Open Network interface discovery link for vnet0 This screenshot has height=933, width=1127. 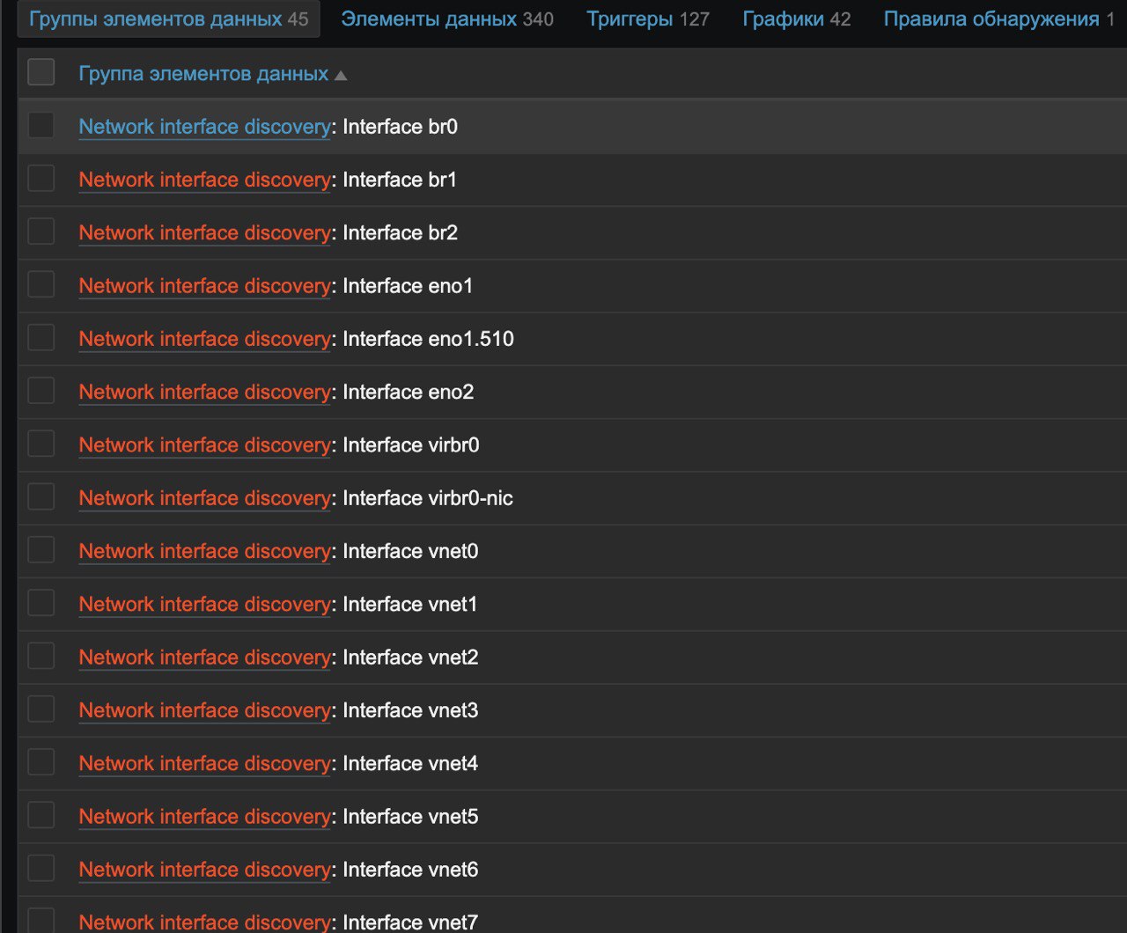tap(204, 551)
